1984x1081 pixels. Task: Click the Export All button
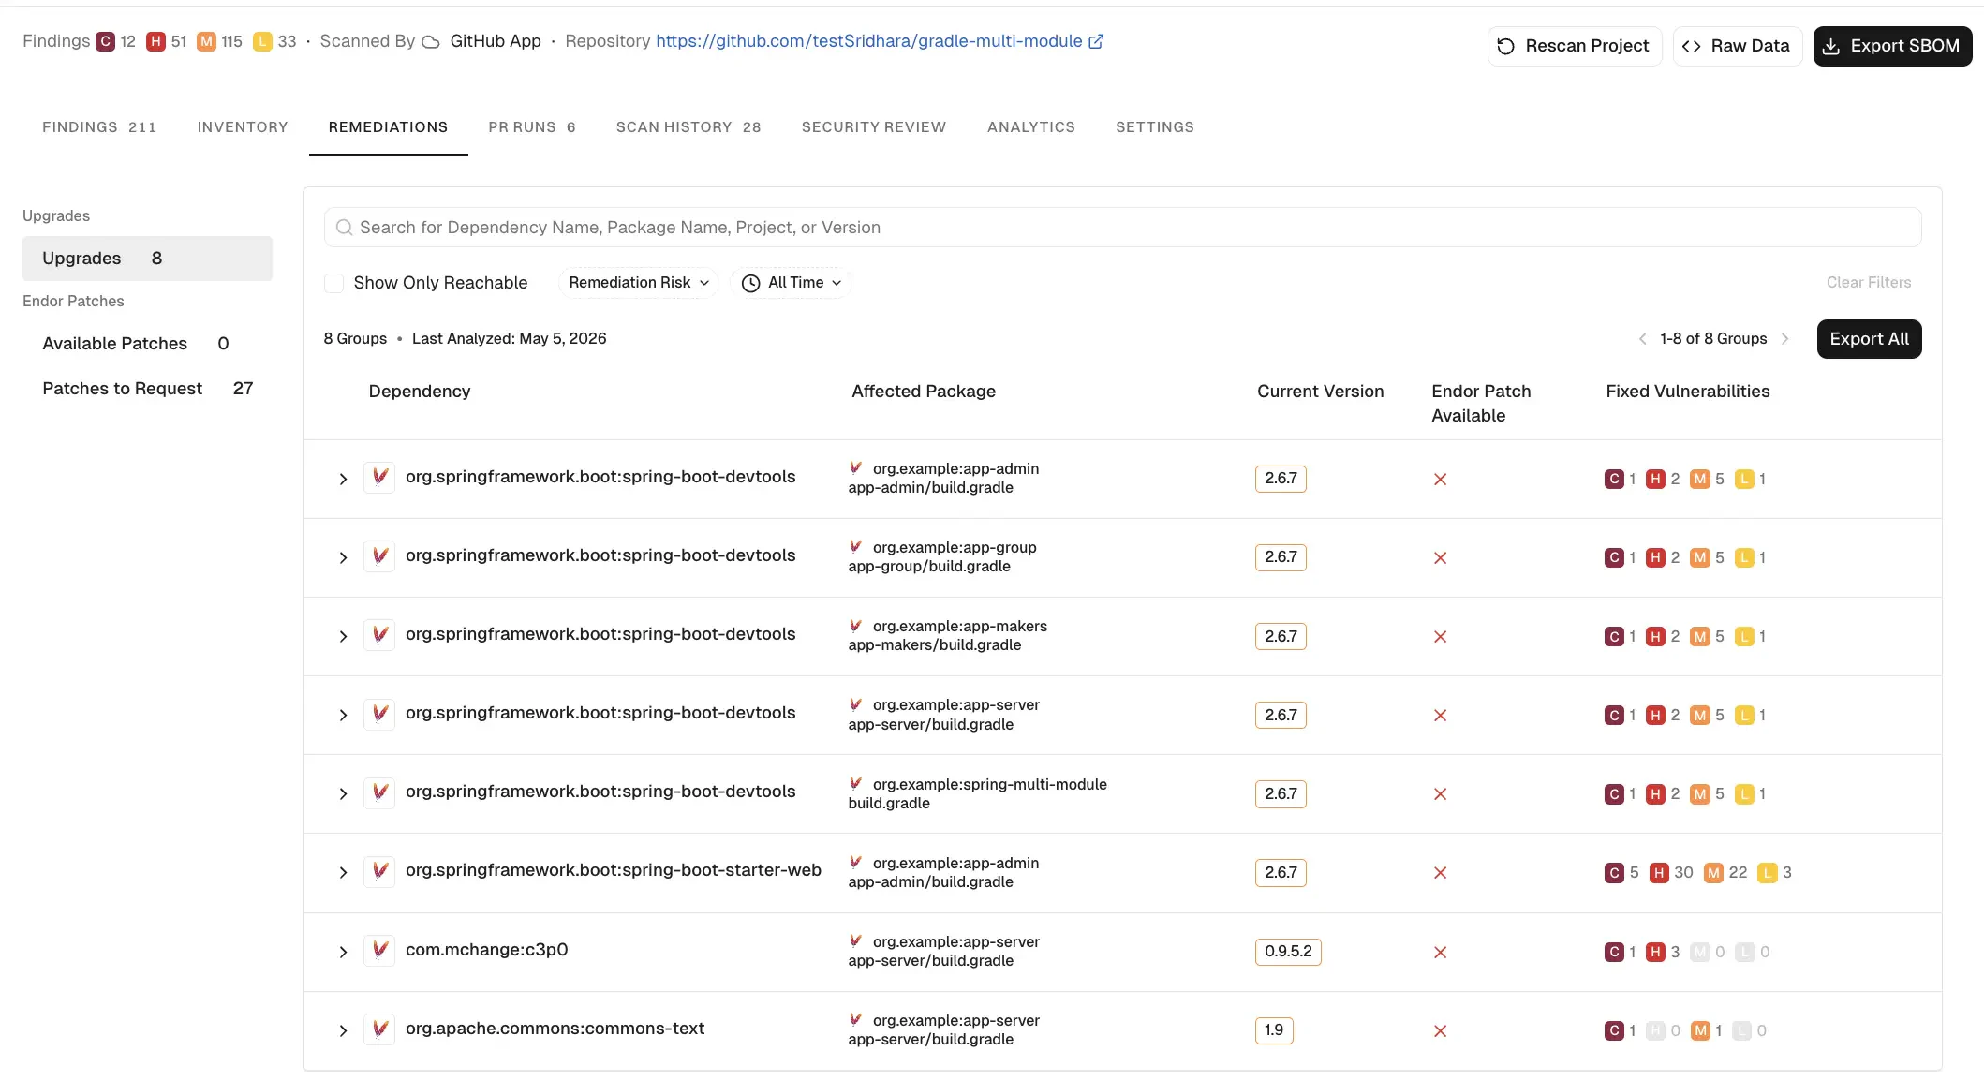[x=1870, y=339]
